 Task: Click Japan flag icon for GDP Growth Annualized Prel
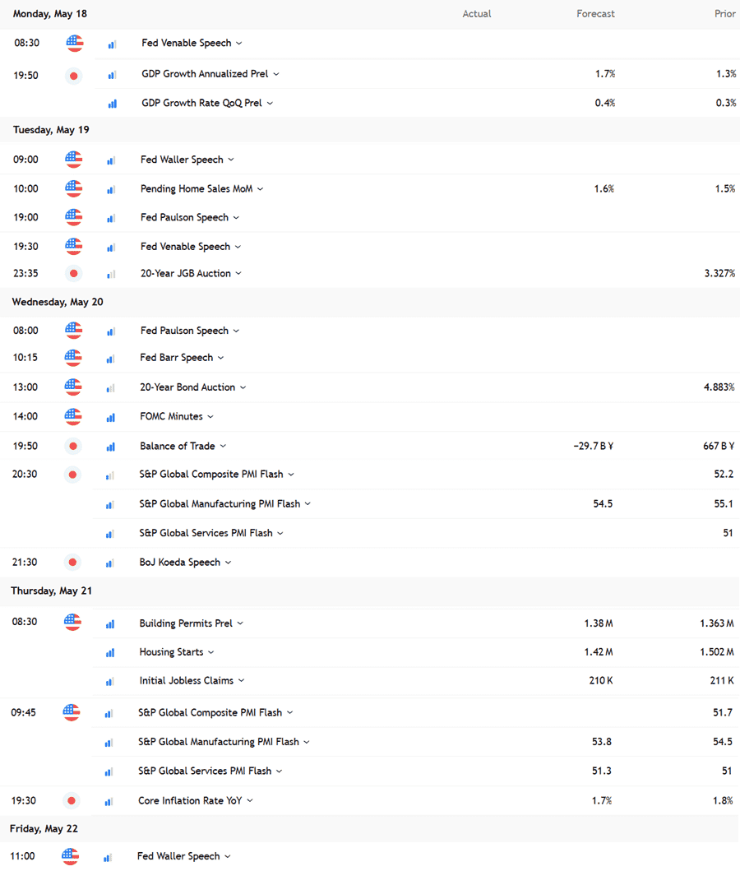74,76
